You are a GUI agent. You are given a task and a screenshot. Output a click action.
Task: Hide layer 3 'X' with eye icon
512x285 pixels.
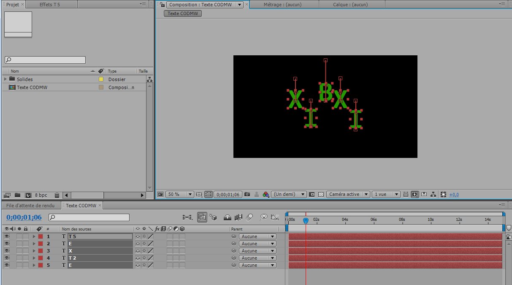point(7,251)
